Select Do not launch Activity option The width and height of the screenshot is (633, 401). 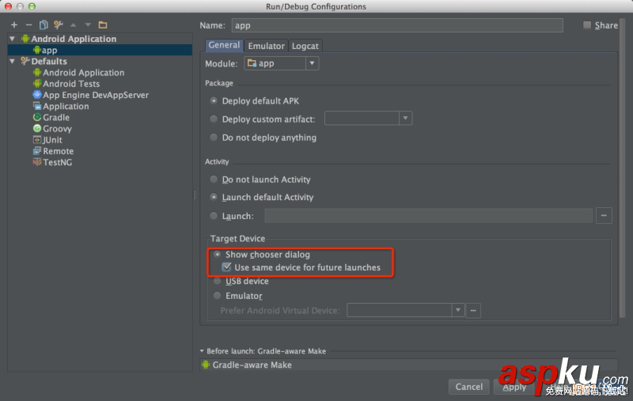[x=214, y=180]
